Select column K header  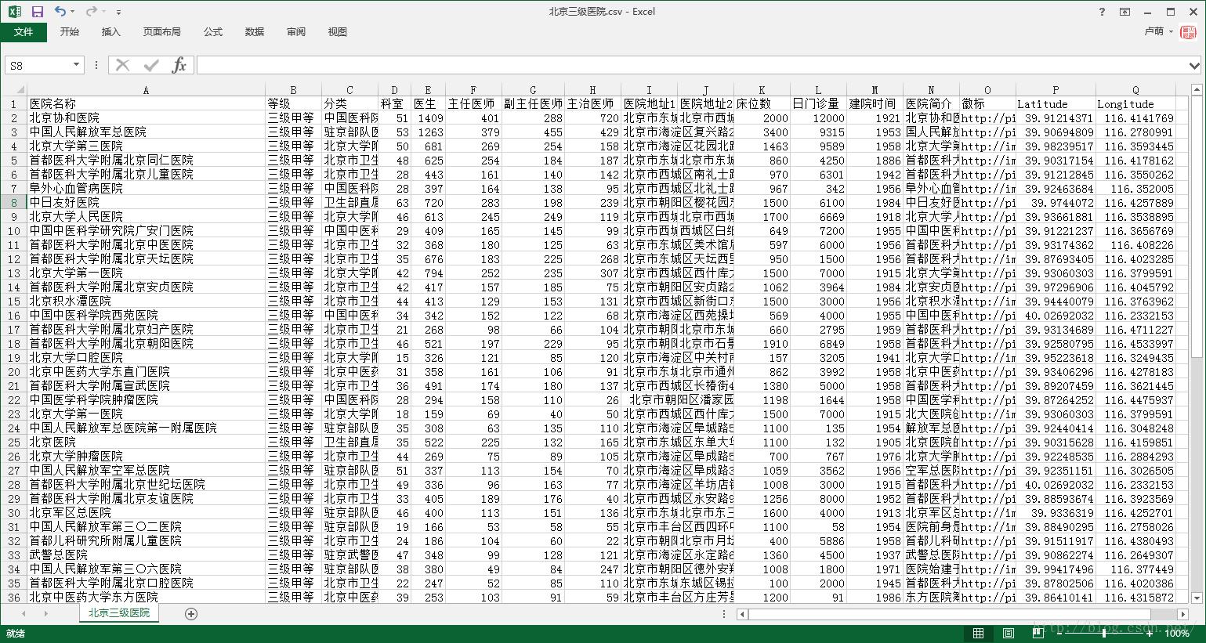pos(762,90)
